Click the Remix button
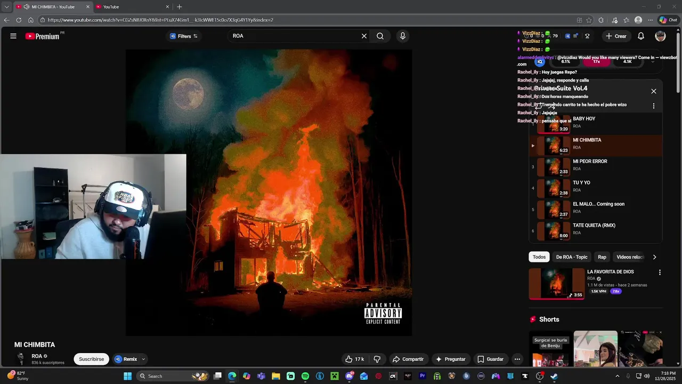Viewport: 682px width, 384px height. tap(126, 359)
